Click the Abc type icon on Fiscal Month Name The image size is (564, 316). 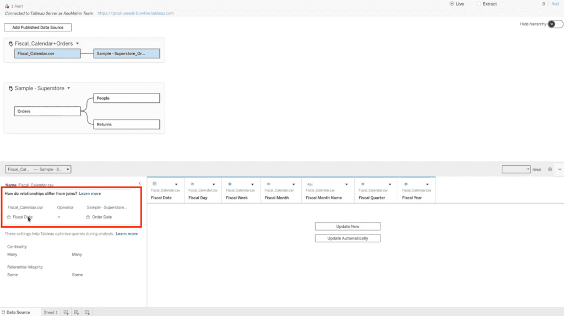[x=310, y=184]
